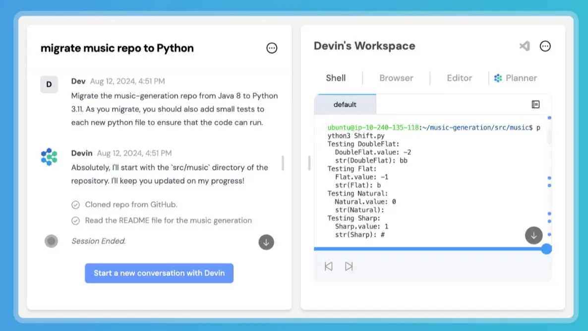Click 'str(Sharp): #' output line
Screen dimensions: 588x331
click(x=360, y=235)
